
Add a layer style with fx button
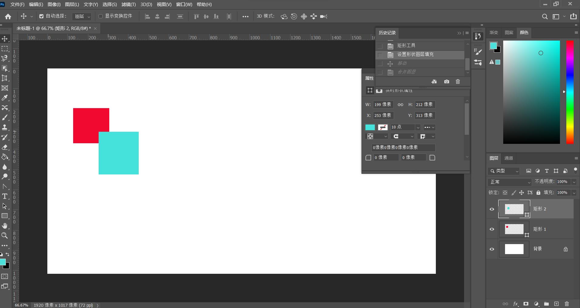[x=516, y=304]
